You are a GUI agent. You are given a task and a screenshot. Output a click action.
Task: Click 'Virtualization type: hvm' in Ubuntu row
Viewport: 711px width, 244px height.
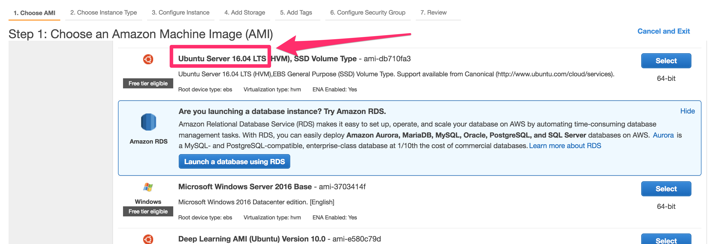tap(272, 89)
